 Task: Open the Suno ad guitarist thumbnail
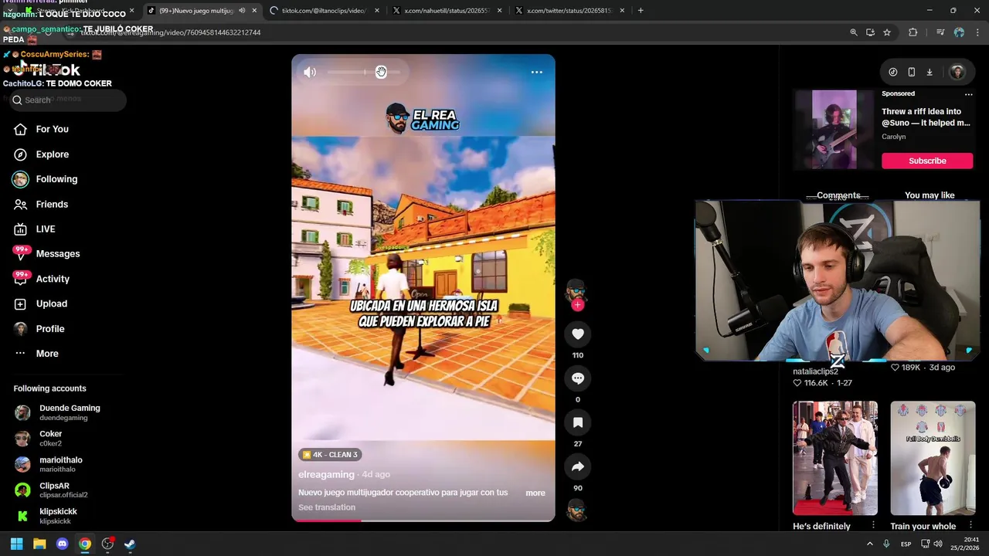[x=834, y=130]
